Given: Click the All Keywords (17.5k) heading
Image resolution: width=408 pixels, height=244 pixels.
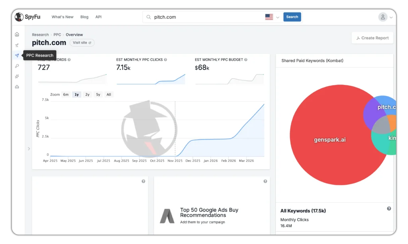Looking at the screenshot, I should coord(303,211).
